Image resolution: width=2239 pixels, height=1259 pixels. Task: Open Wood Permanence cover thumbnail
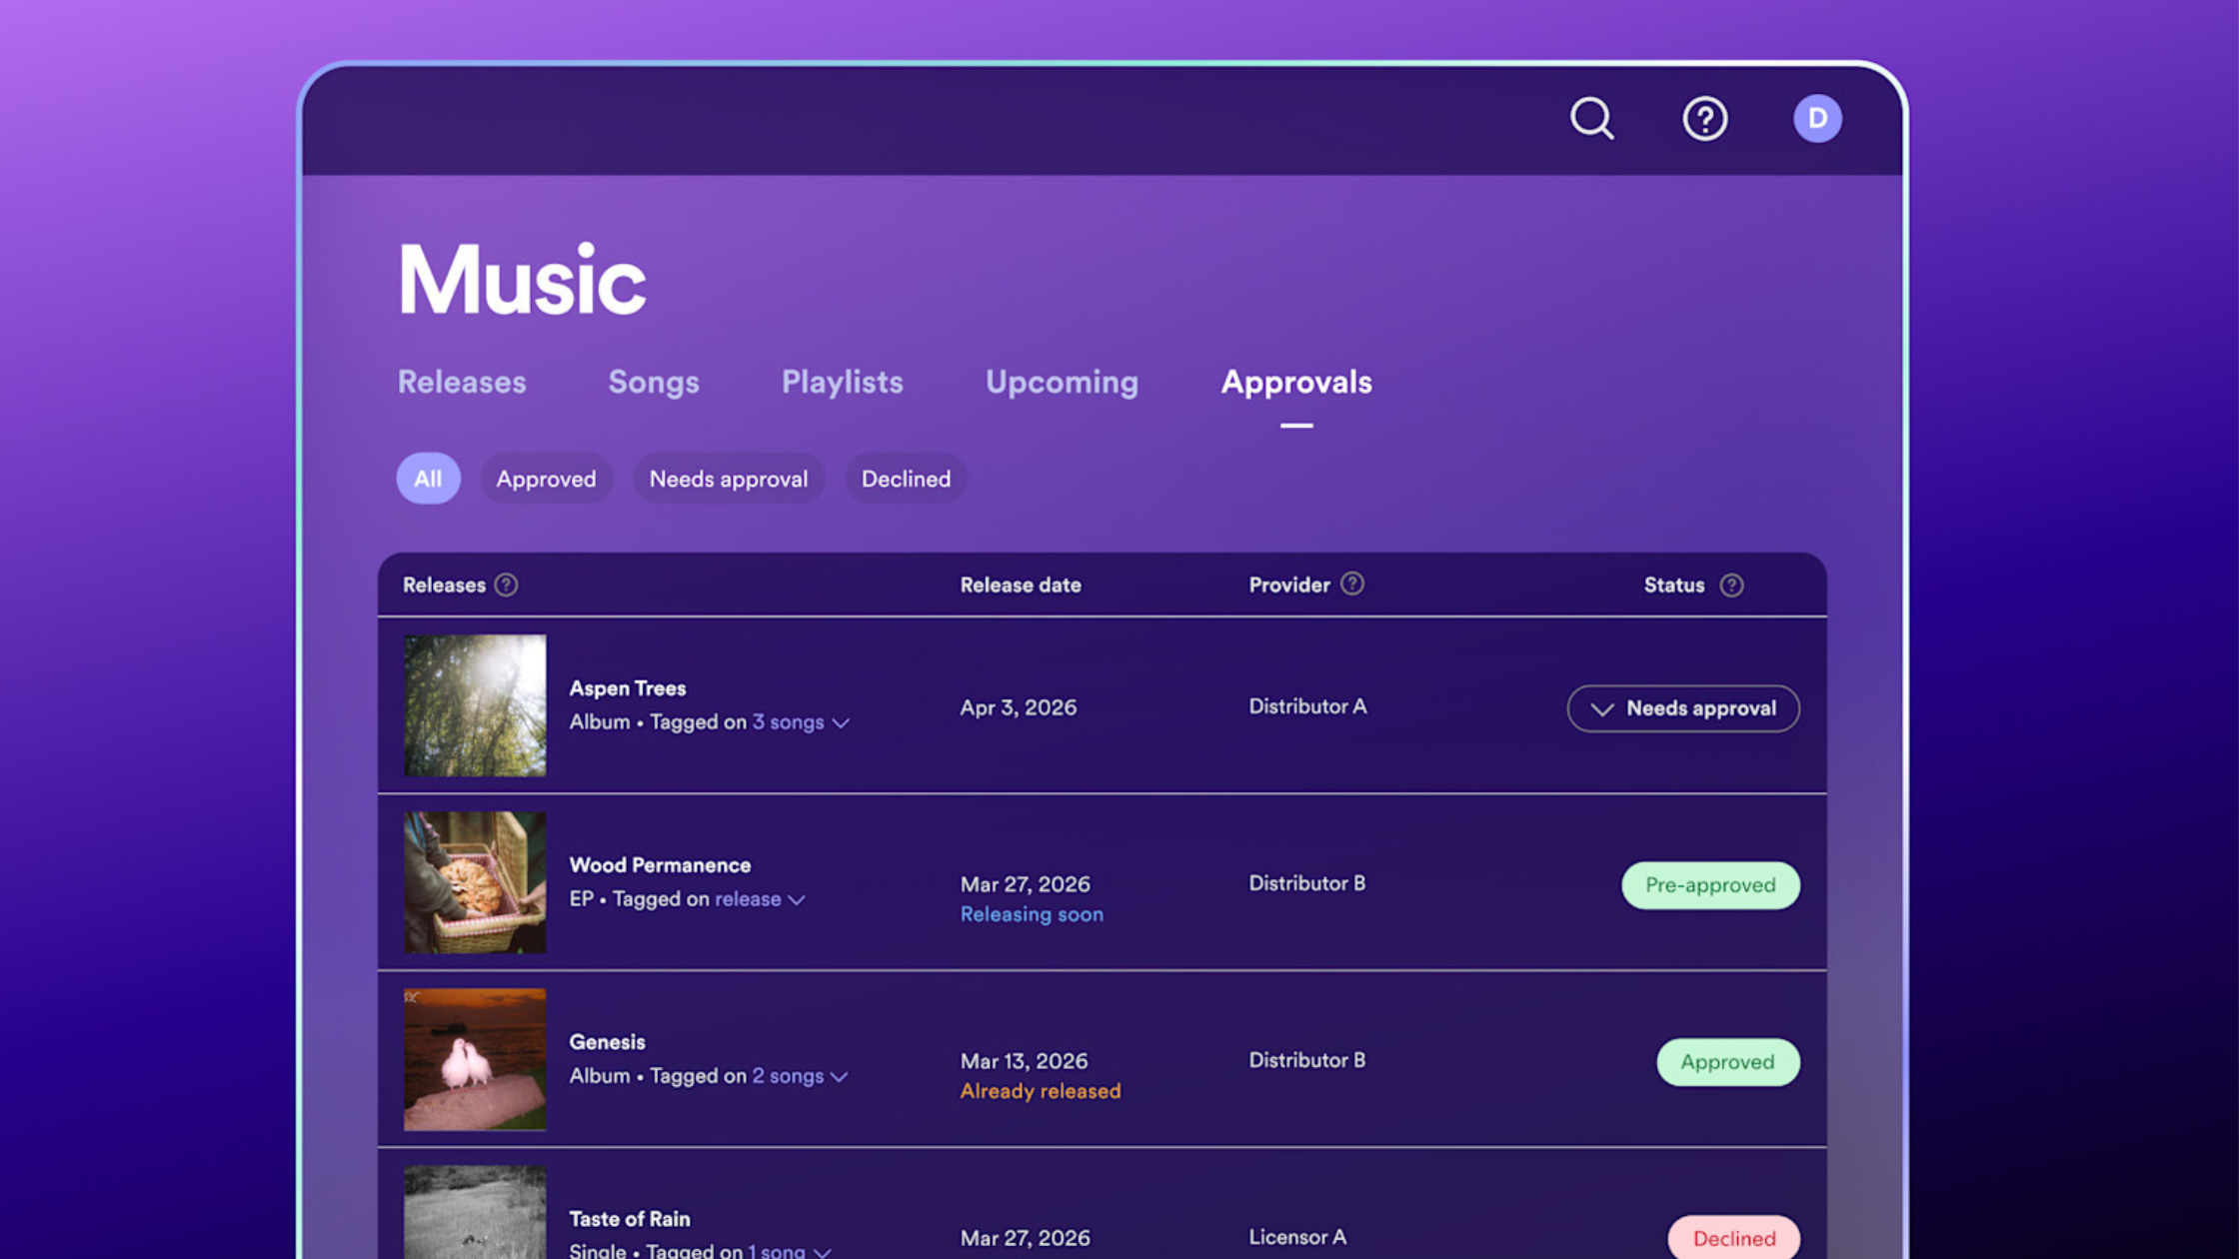pyautogui.click(x=475, y=882)
